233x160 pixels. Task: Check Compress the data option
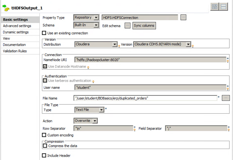click(45, 146)
